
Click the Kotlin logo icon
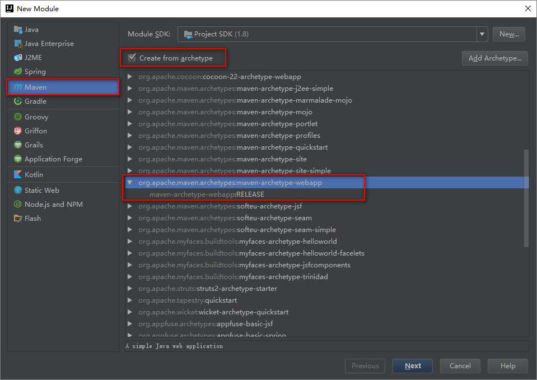tap(18, 174)
